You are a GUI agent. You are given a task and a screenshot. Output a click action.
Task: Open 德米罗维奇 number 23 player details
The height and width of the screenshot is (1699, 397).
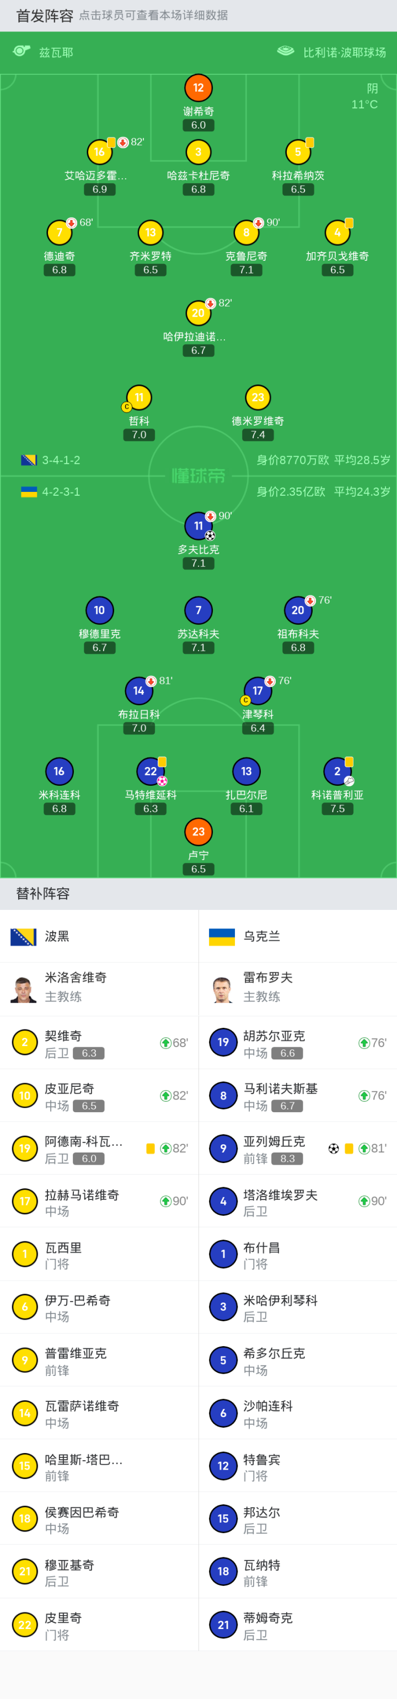coord(258,398)
